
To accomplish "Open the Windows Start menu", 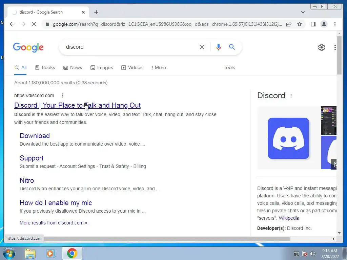I will click(9, 253).
